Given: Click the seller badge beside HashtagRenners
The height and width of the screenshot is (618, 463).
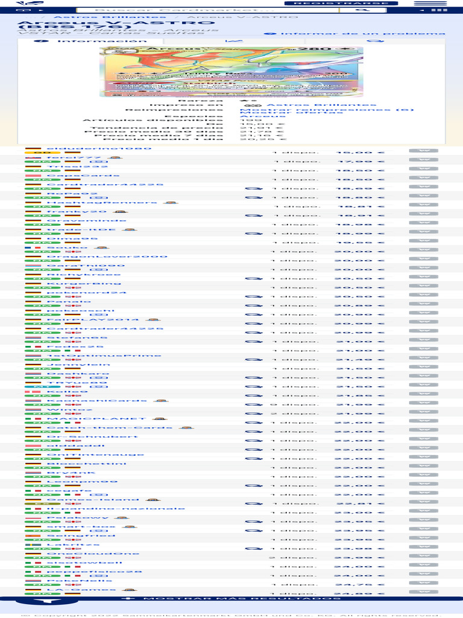Looking at the screenshot, I should click(x=170, y=203).
